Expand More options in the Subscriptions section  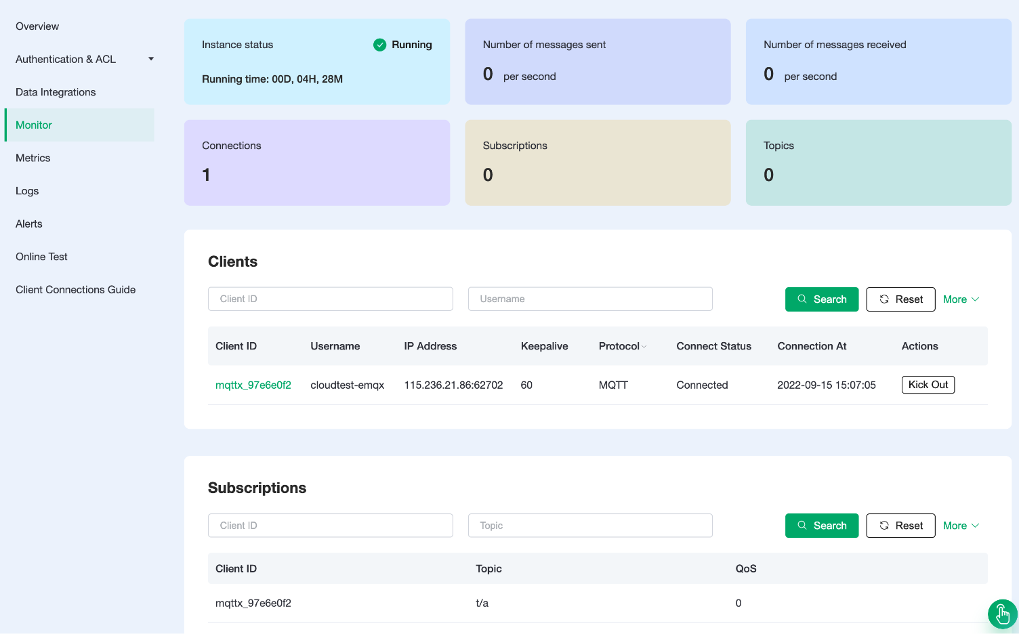coord(961,526)
